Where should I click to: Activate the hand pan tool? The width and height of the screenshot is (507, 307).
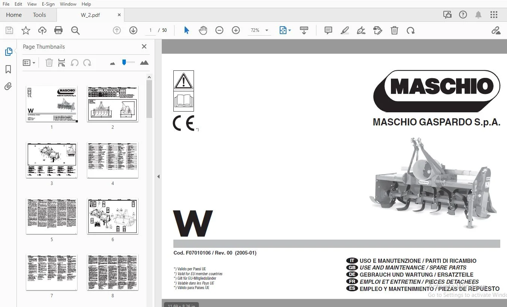pos(203,30)
